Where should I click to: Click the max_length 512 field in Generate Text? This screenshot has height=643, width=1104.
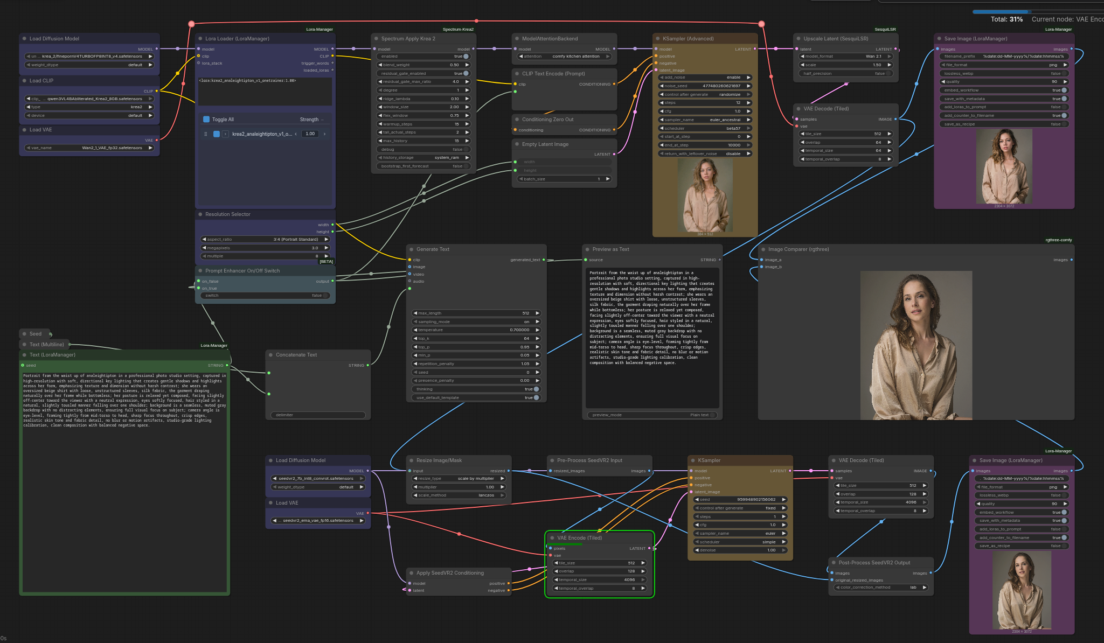click(x=476, y=313)
